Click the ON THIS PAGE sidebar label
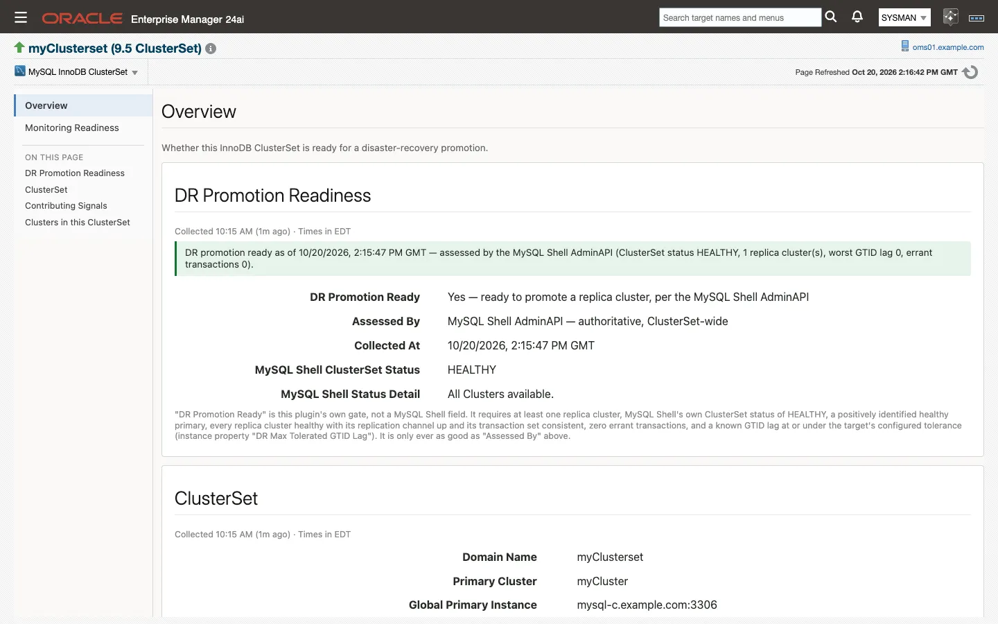 (54, 157)
